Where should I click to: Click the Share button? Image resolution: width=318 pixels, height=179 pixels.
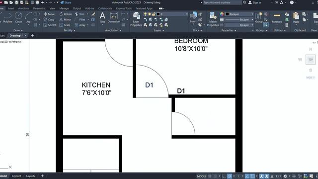coord(66,2)
